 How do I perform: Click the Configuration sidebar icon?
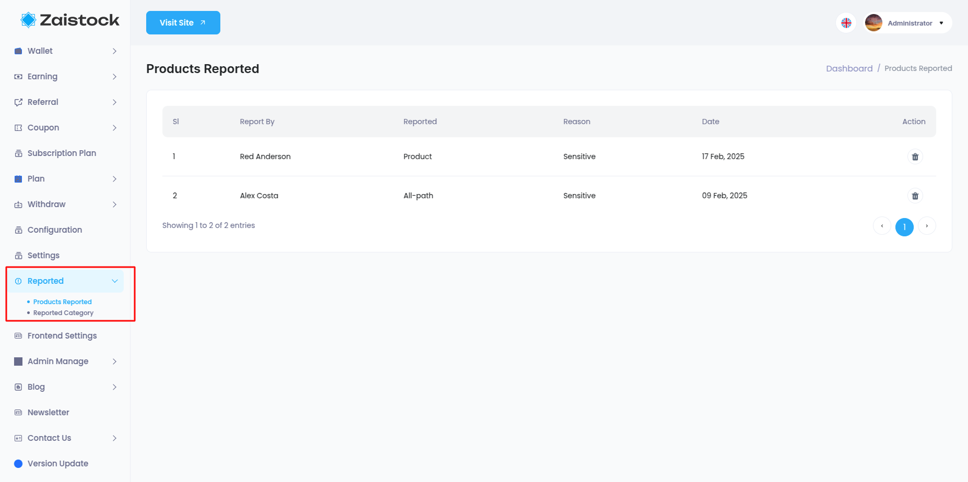coord(18,230)
